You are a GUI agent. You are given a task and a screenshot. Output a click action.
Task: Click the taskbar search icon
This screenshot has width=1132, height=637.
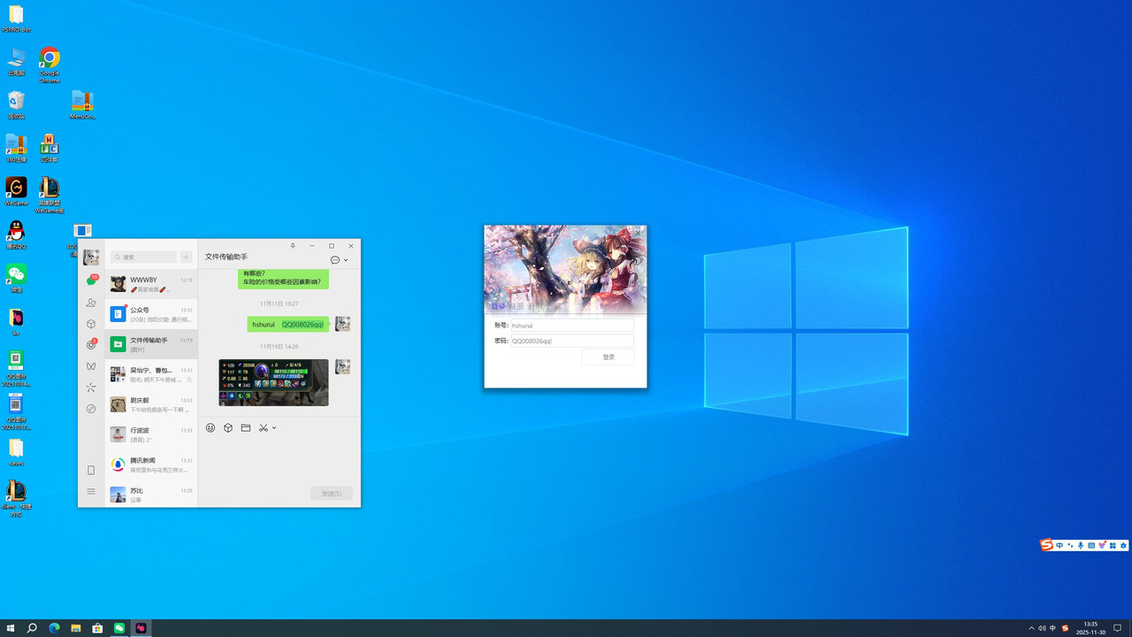click(32, 628)
